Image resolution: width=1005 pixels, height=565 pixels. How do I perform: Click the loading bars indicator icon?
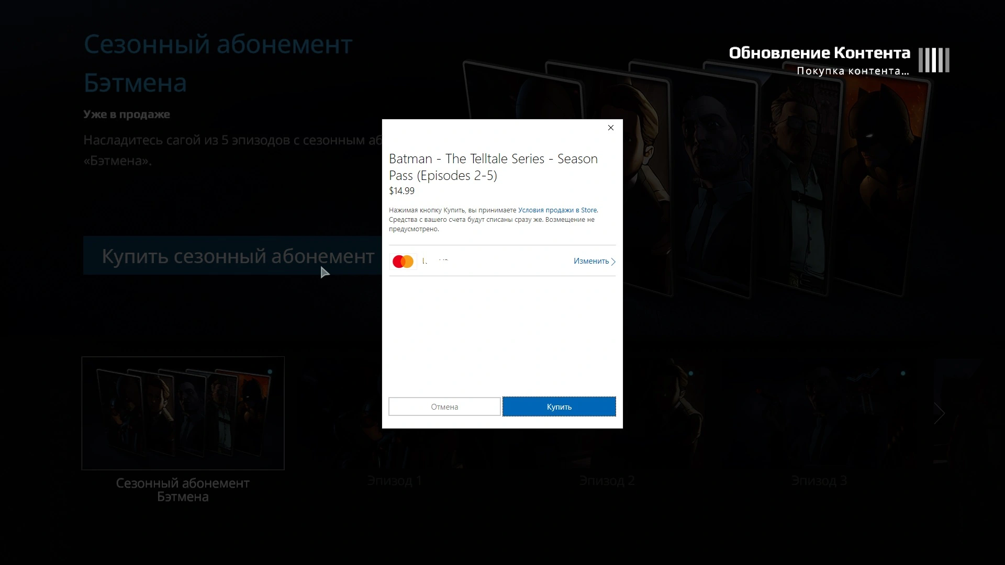click(x=934, y=60)
